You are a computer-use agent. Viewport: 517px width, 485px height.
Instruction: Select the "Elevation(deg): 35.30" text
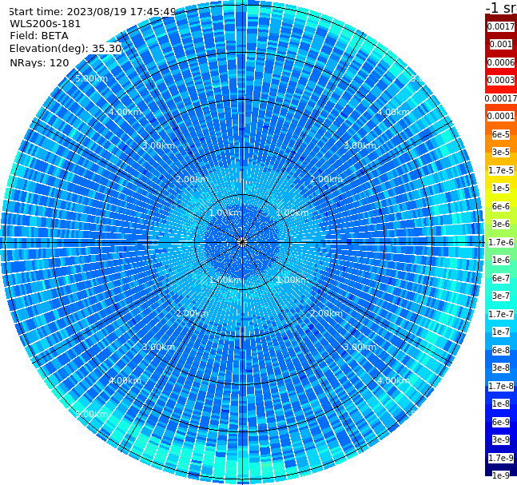tap(66, 49)
